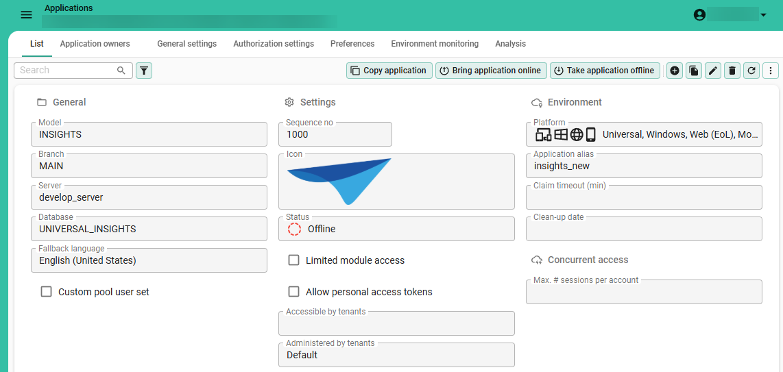
Task: Switch to the Application owners tab
Action: point(95,44)
